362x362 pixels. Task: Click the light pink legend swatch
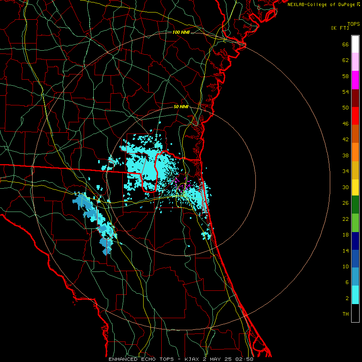tap(355, 62)
